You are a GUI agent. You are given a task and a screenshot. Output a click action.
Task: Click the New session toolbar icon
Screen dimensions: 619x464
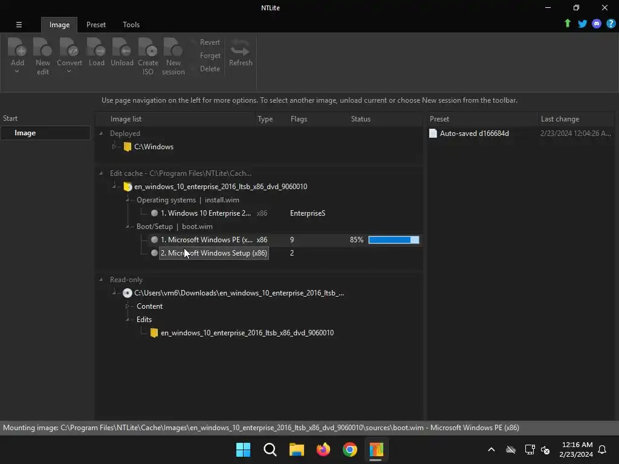(x=173, y=47)
